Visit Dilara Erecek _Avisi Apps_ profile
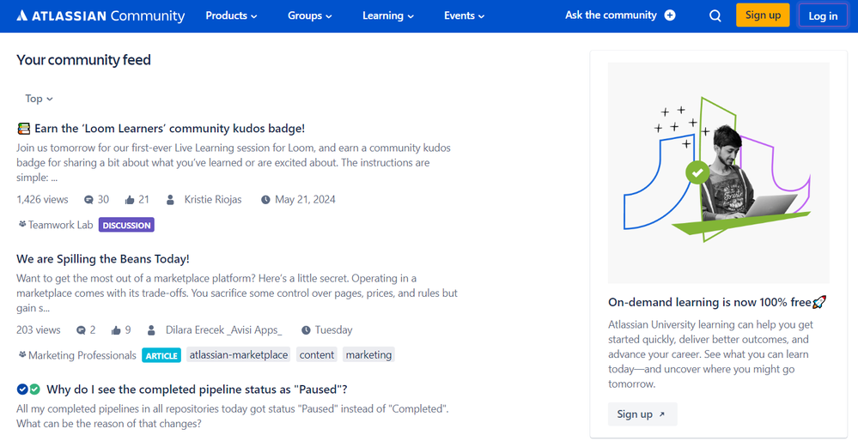Viewport: 858px width, 441px height. coord(224,330)
